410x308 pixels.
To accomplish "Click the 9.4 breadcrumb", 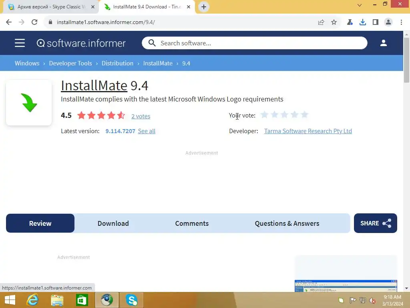I will (186, 63).
